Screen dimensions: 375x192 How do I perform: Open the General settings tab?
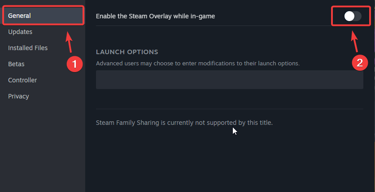(20, 16)
